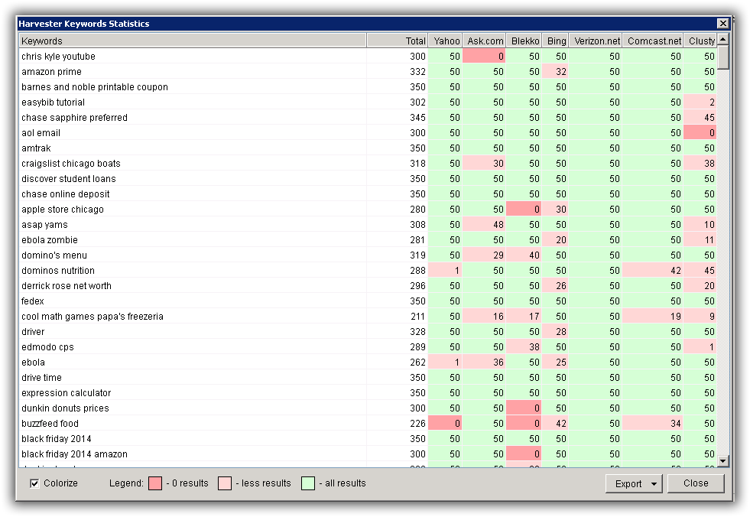This screenshot has height=517, width=750.
Task: Click the Blekko column header
Action: point(524,41)
